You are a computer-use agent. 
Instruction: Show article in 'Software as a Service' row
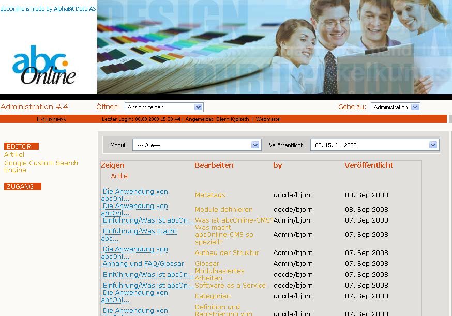148,285
